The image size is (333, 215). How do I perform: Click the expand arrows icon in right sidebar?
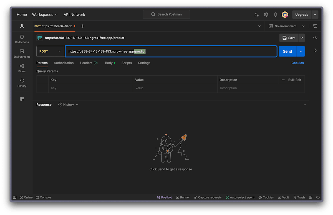[315, 50]
